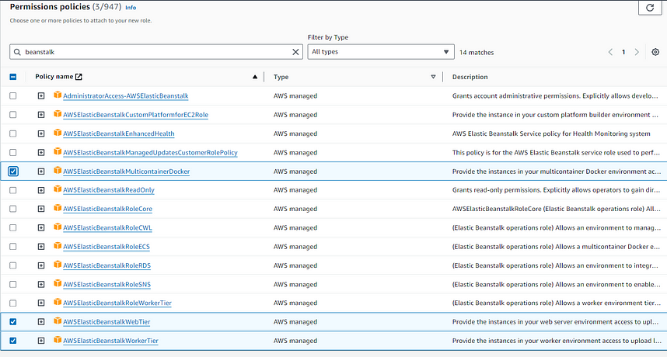Click policy icon for AWSElasticBeanstalkReadOnly

point(58,189)
